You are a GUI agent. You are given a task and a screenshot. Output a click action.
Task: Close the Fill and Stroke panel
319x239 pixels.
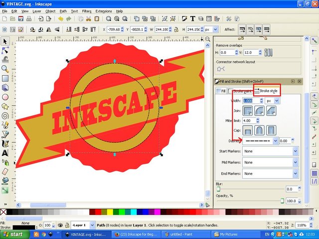pos(299,81)
